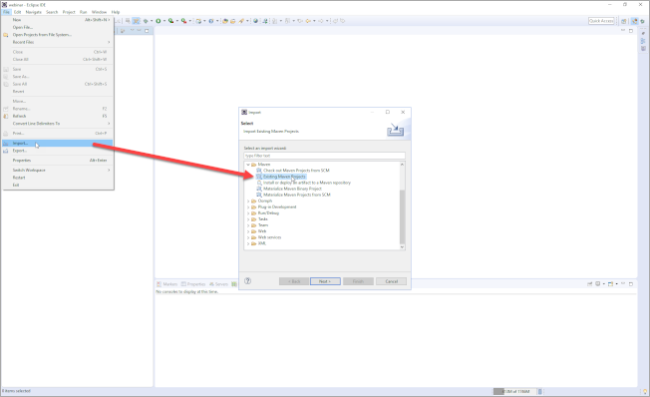Image resolution: width=650 pixels, height=397 pixels.
Task: Click the Next > button in the Import dialog
Action: [325, 281]
